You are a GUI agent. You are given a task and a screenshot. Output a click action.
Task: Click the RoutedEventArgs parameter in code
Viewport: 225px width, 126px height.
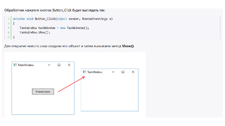pyautogui.click(x=95, y=19)
